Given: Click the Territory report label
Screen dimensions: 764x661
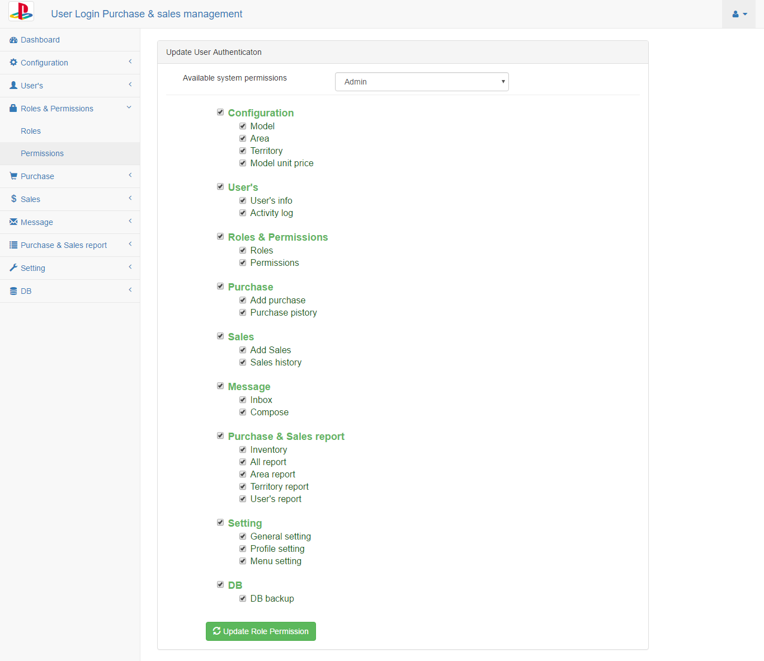Looking at the screenshot, I should coord(280,487).
